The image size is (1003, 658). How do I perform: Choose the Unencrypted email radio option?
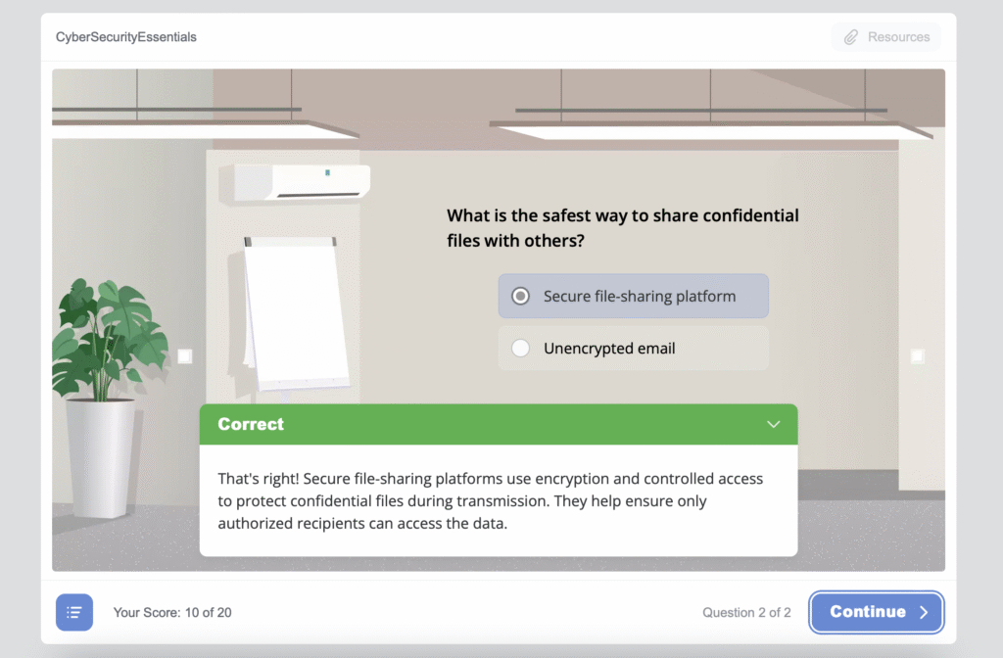(634, 348)
